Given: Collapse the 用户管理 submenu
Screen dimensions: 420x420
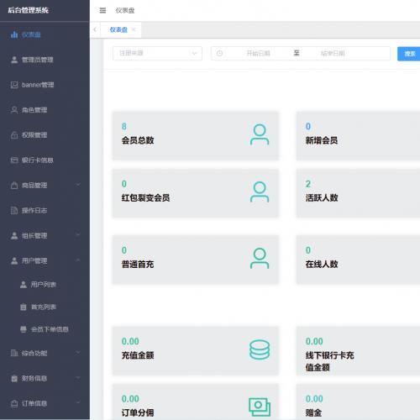Looking at the screenshot, I should (45, 261).
